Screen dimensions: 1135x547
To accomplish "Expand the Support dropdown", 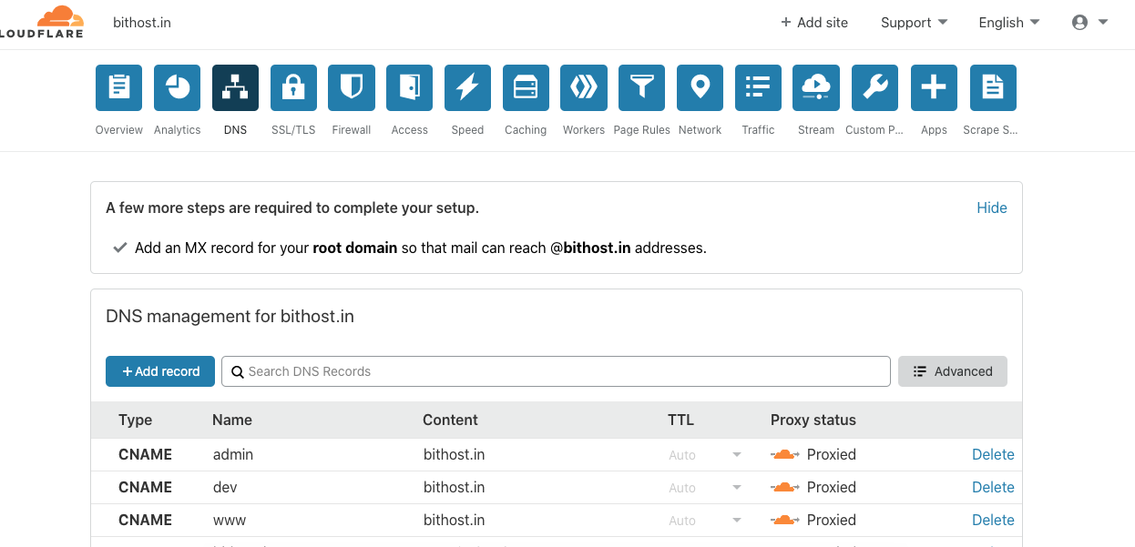I will coord(914,23).
